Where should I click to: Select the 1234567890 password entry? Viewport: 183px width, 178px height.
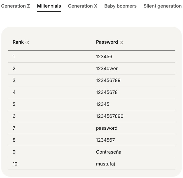tap(110, 116)
